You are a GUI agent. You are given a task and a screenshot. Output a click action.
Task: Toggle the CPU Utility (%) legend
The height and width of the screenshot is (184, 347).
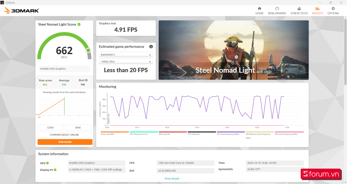(x=202, y=133)
